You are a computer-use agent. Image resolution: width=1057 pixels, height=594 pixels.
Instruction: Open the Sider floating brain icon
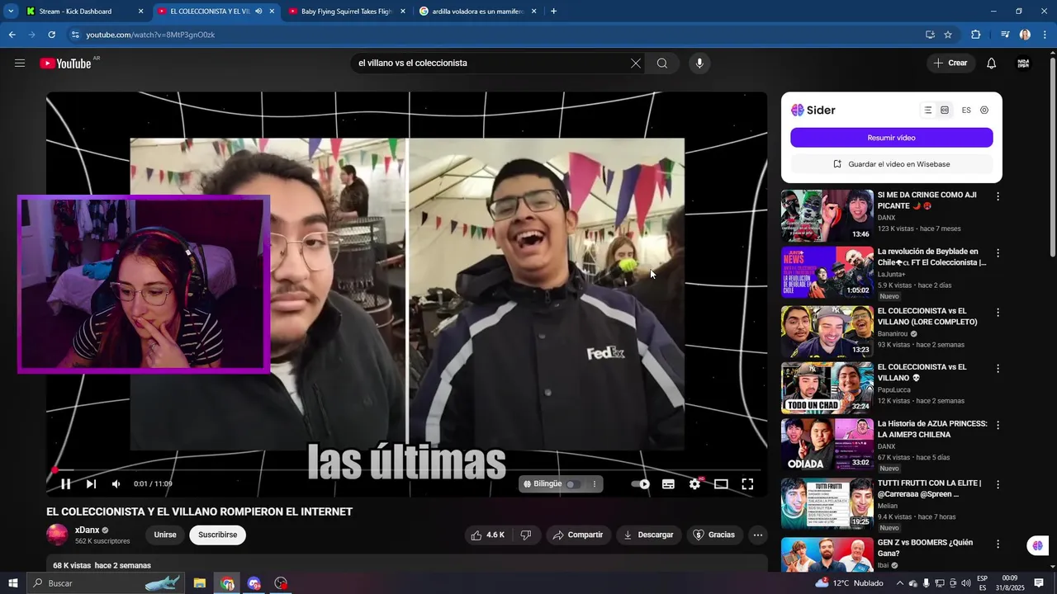(1038, 545)
